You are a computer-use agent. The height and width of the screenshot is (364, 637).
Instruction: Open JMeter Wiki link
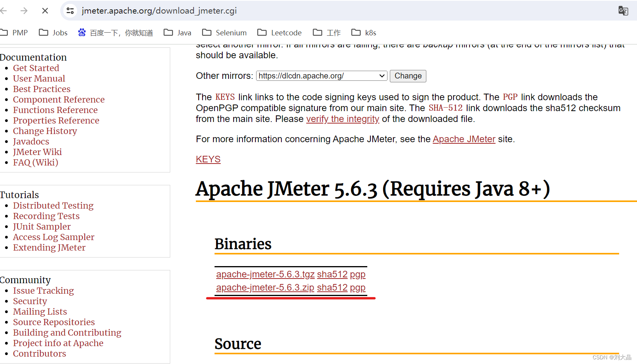click(x=37, y=152)
